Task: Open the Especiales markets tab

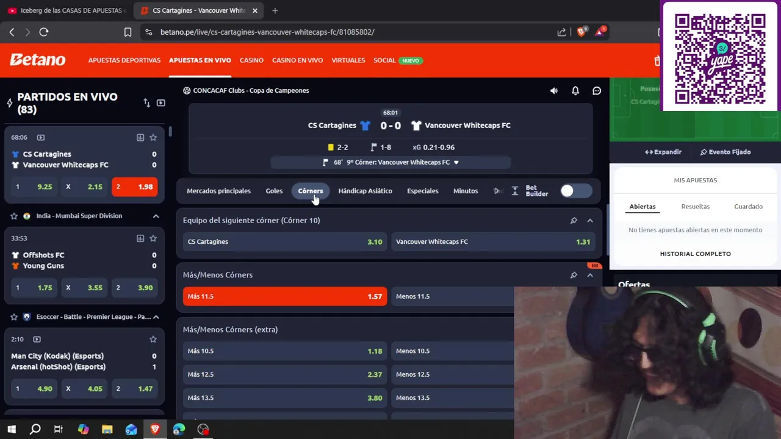Action: tap(423, 191)
